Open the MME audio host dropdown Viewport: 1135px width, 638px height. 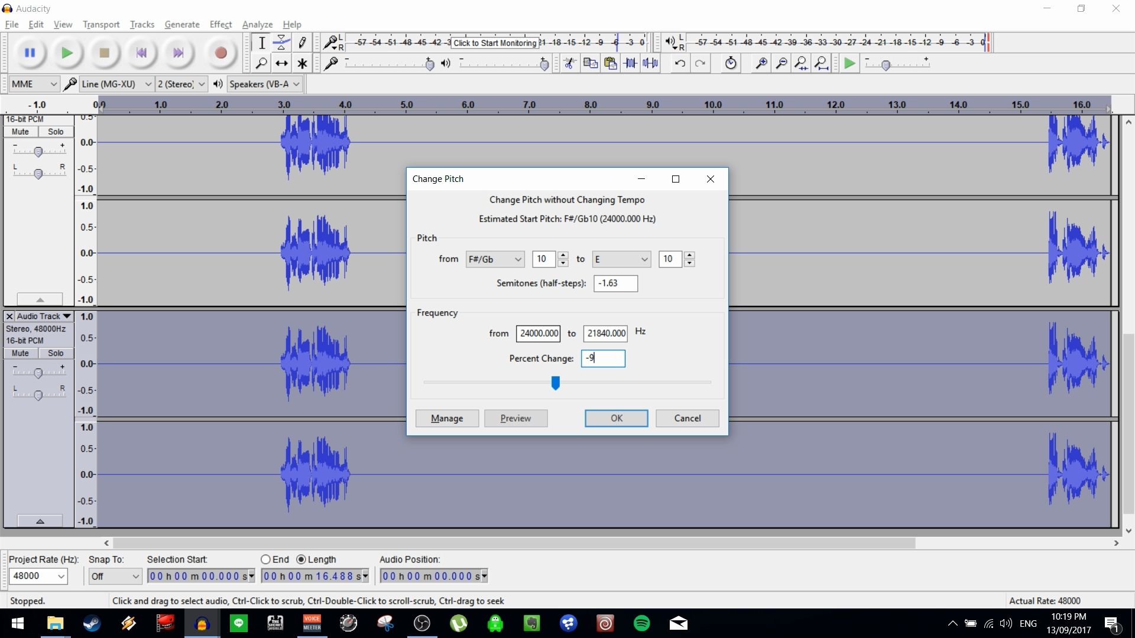pos(34,83)
